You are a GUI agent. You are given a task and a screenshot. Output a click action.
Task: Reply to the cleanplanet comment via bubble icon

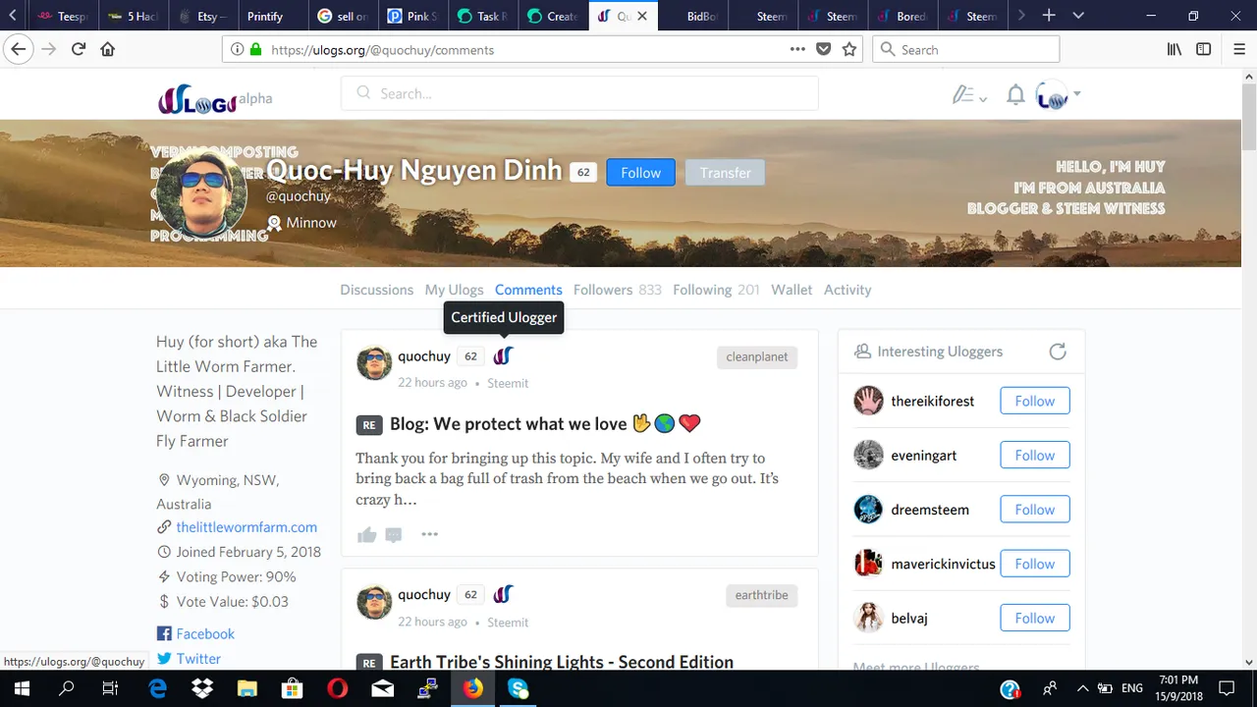click(x=394, y=534)
